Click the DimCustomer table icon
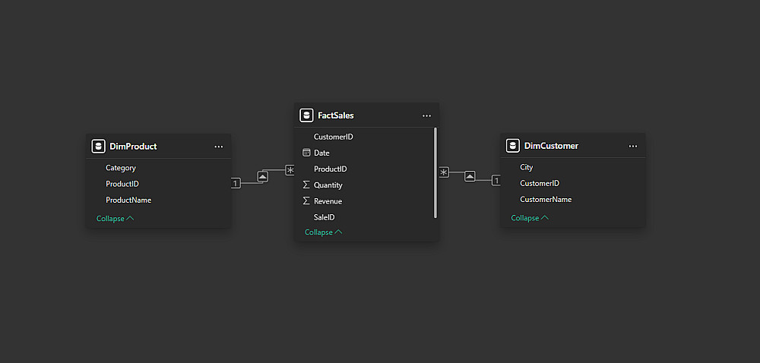 513,146
